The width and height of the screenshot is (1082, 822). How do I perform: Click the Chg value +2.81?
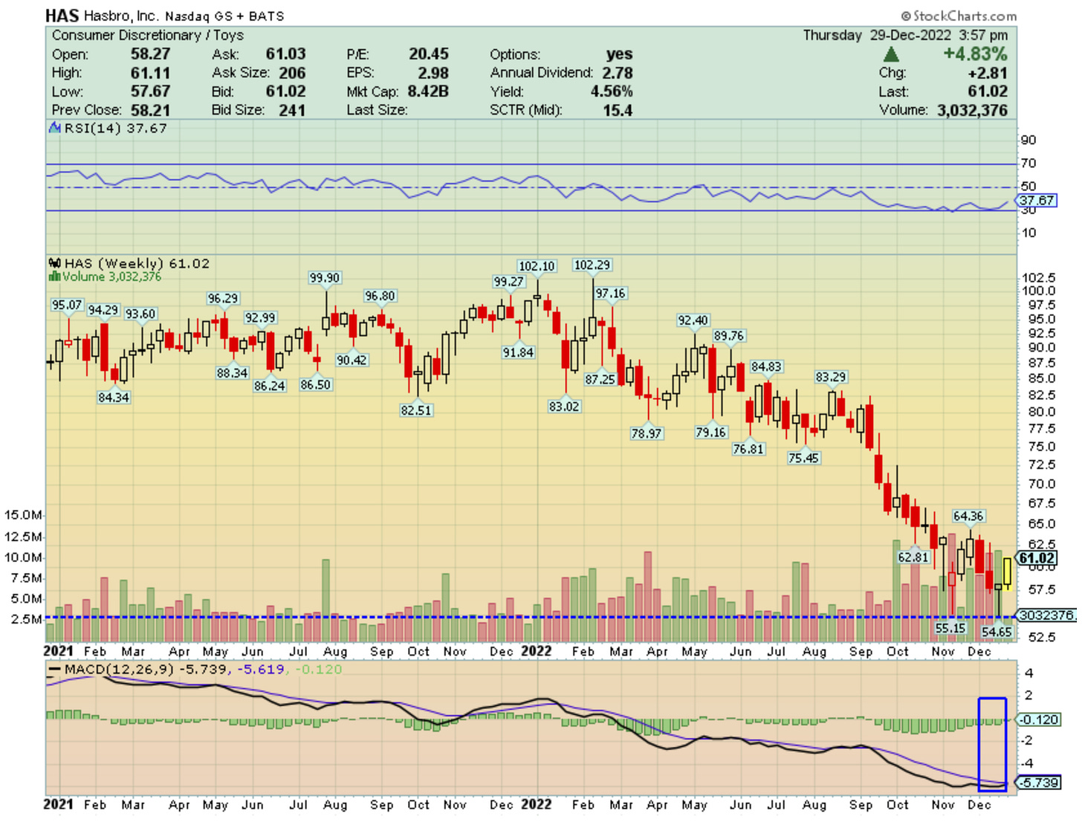coord(988,73)
